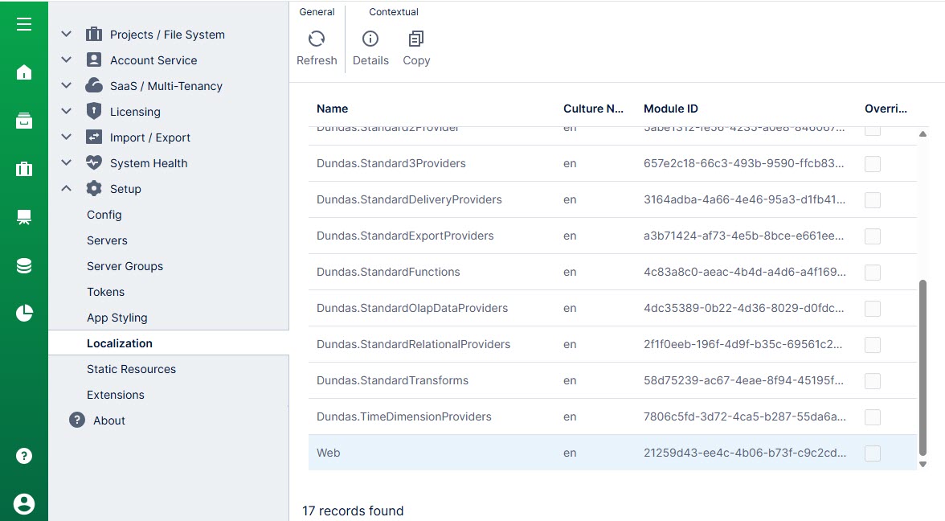Viewport: 945px width, 521px height.
Task: Expand the System Health section
Action: point(67,163)
